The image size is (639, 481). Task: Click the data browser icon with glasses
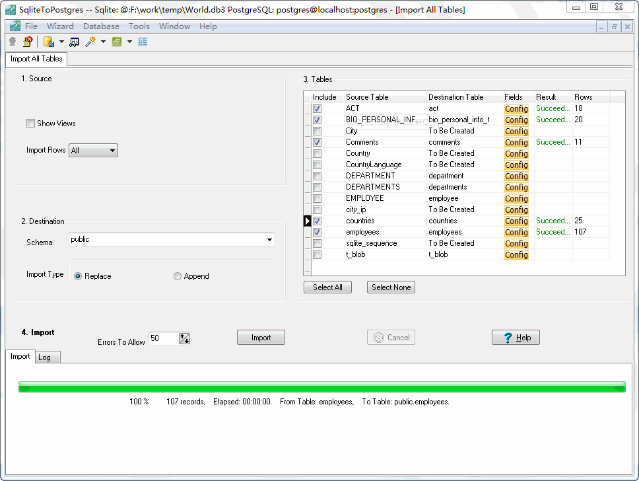pyautogui.click(x=74, y=42)
